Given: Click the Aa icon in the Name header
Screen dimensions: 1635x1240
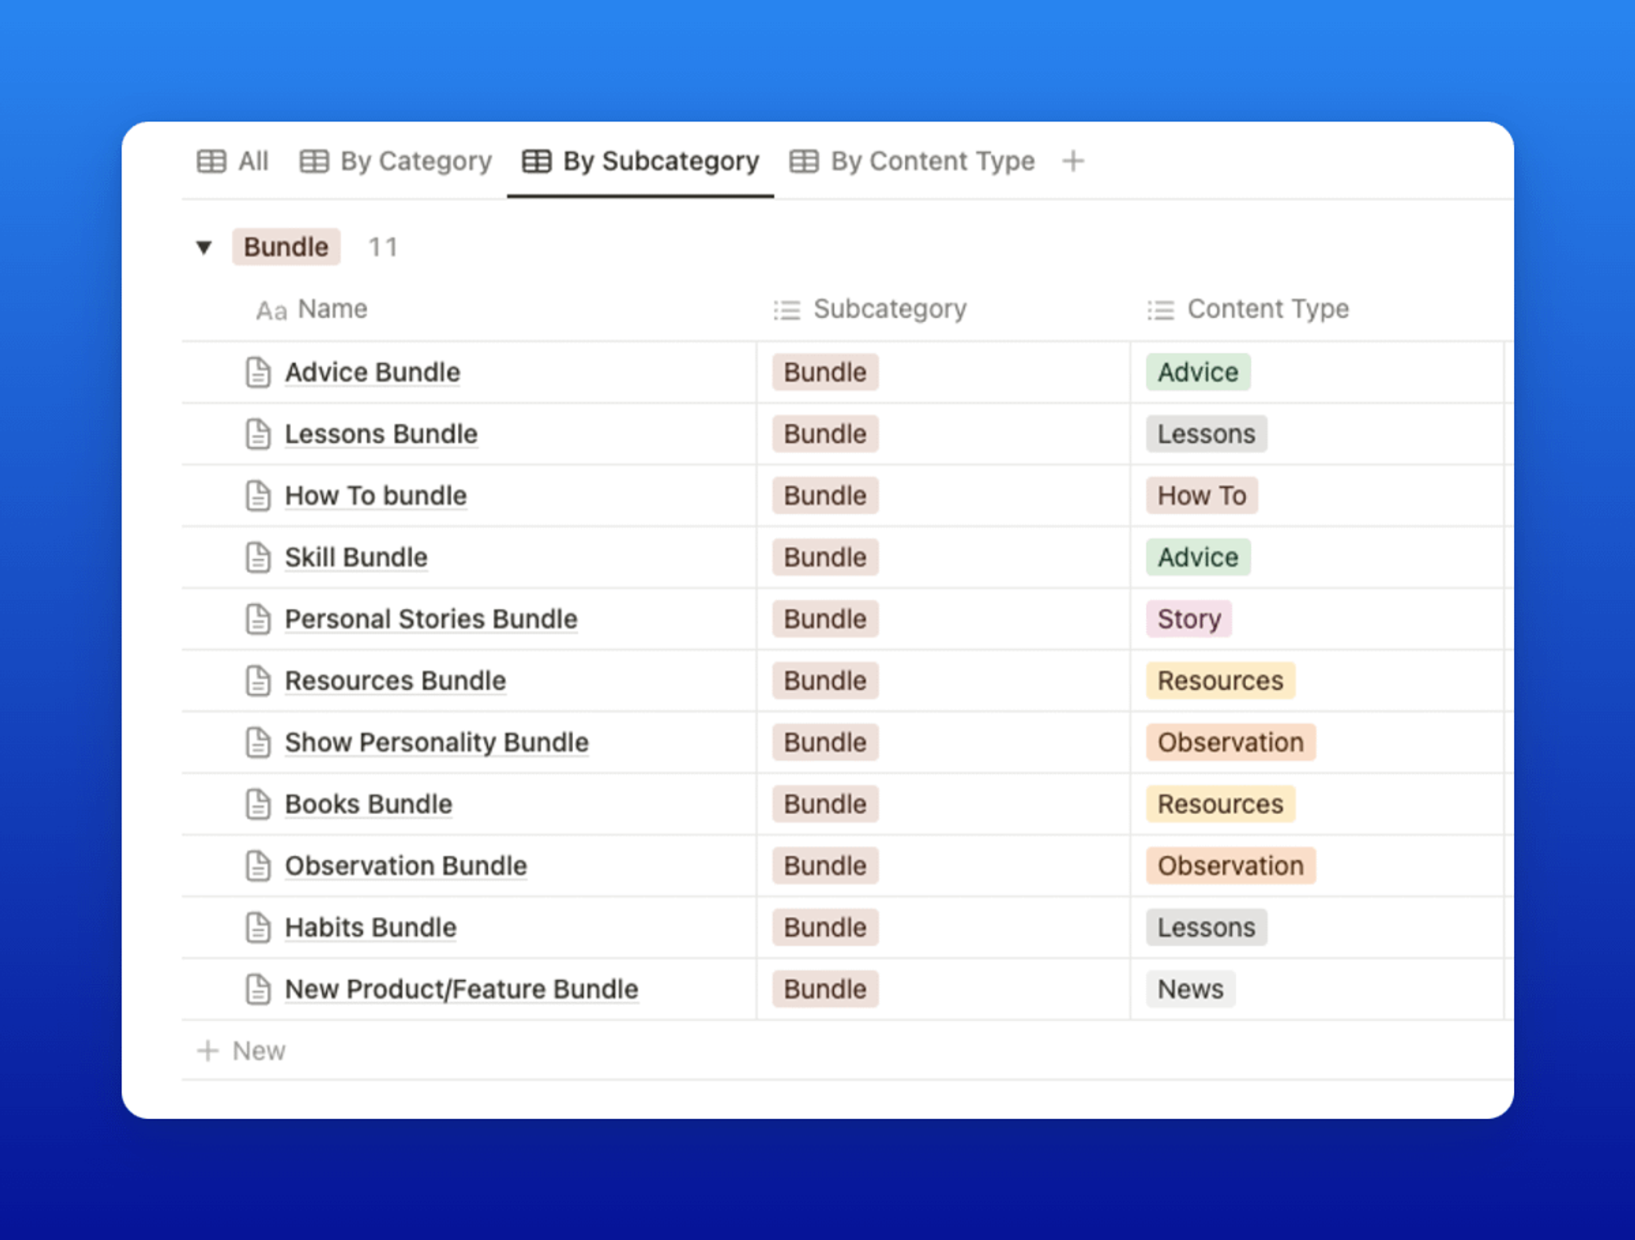Looking at the screenshot, I should pos(271,311).
